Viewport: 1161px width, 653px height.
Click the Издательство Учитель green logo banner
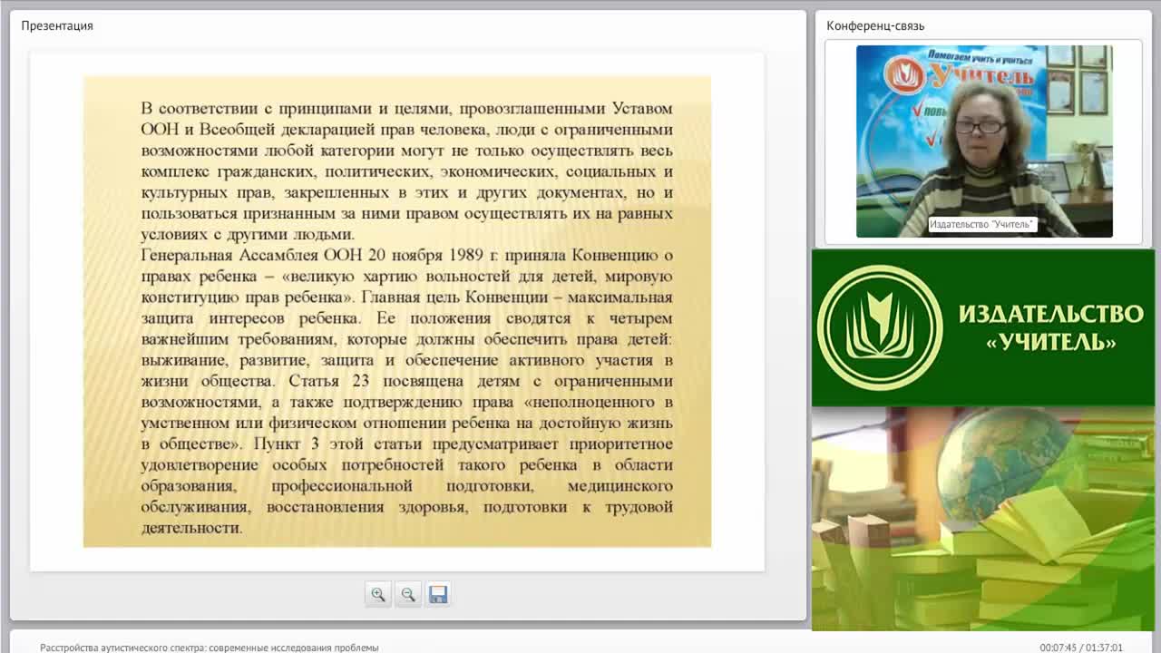point(983,328)
